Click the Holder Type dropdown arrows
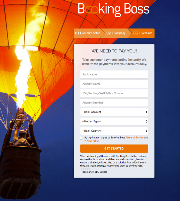The image size is (180, 201). click(146, 121)
